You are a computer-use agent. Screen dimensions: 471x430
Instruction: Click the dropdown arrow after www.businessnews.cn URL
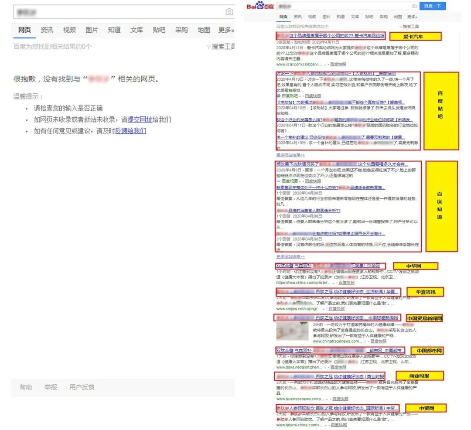(327, 399)
